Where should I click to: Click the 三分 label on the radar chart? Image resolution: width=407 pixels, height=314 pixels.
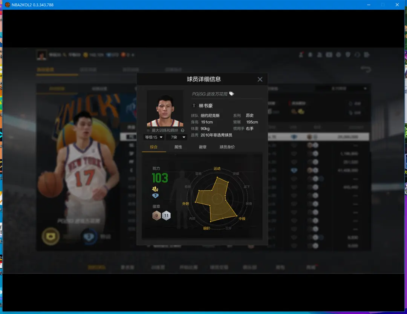(228, 228)
